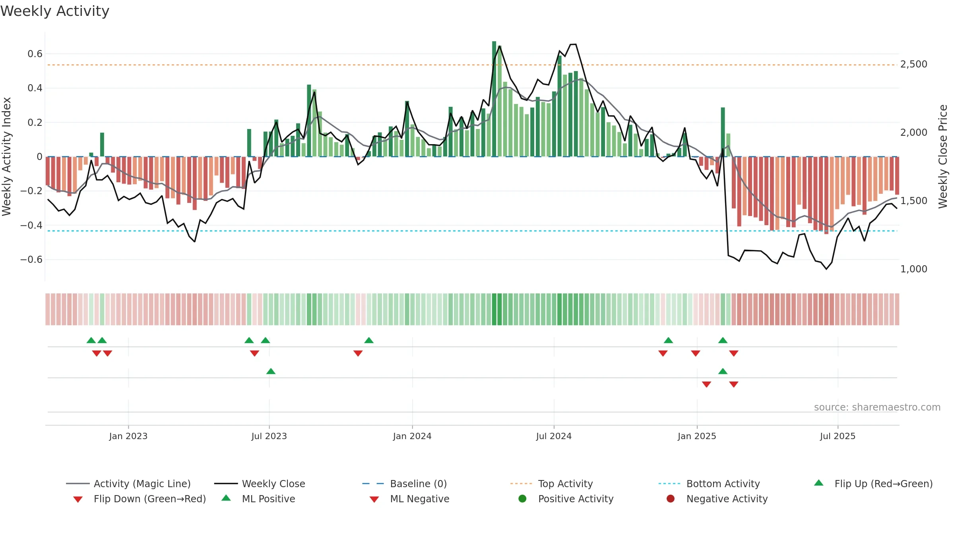The width and height of the screenshot is (954, 536).
Task: Click the orange dotted Top Activity legend swatch
Action: [x=521, y=484]
